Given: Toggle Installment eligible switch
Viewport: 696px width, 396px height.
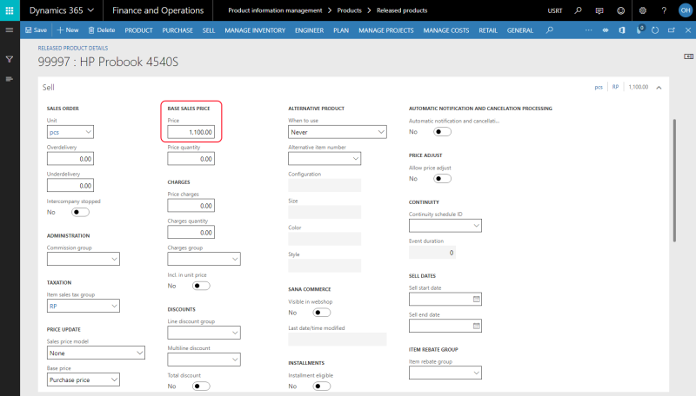Looking at the screenshot, I should pos(321,386).
